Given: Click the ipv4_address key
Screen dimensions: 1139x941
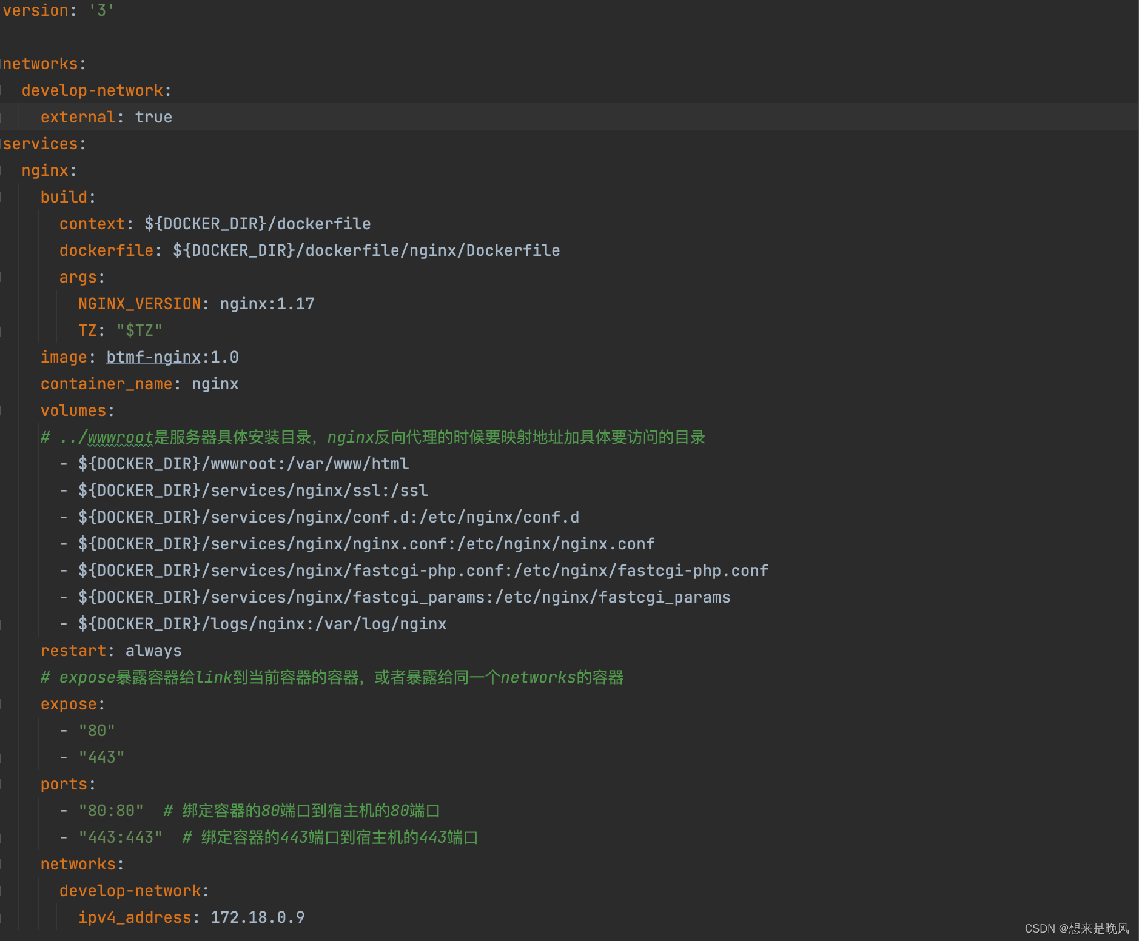Looking at the screenshot, I should [x=135, y=917].
